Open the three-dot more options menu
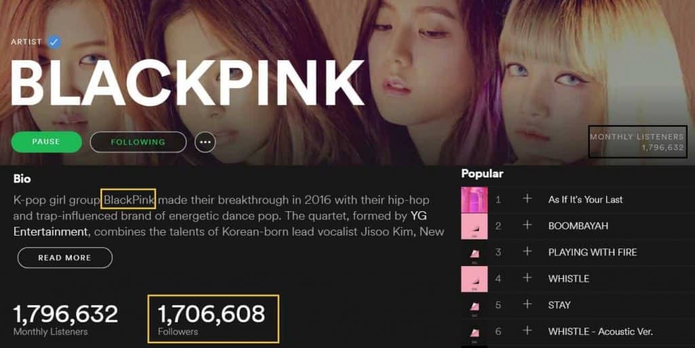The image size is (695, 348). point(205,142)
